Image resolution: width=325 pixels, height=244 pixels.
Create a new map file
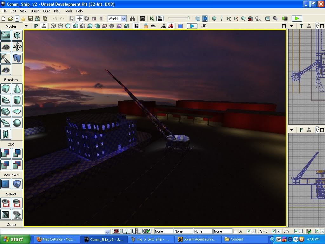[x=3, y=19]
